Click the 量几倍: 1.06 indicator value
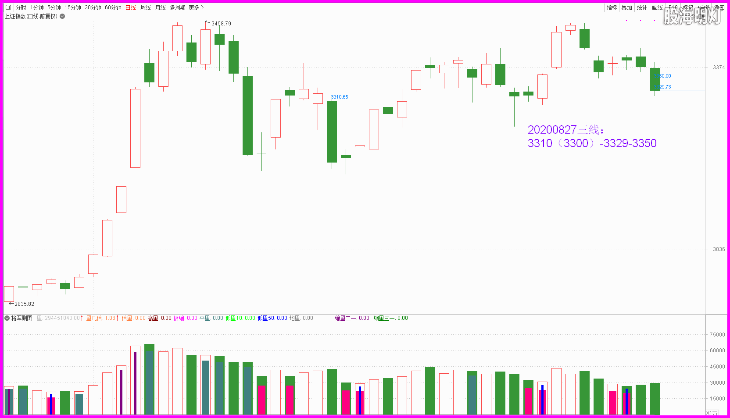730x418 pixels. click(x=101, y=318)
